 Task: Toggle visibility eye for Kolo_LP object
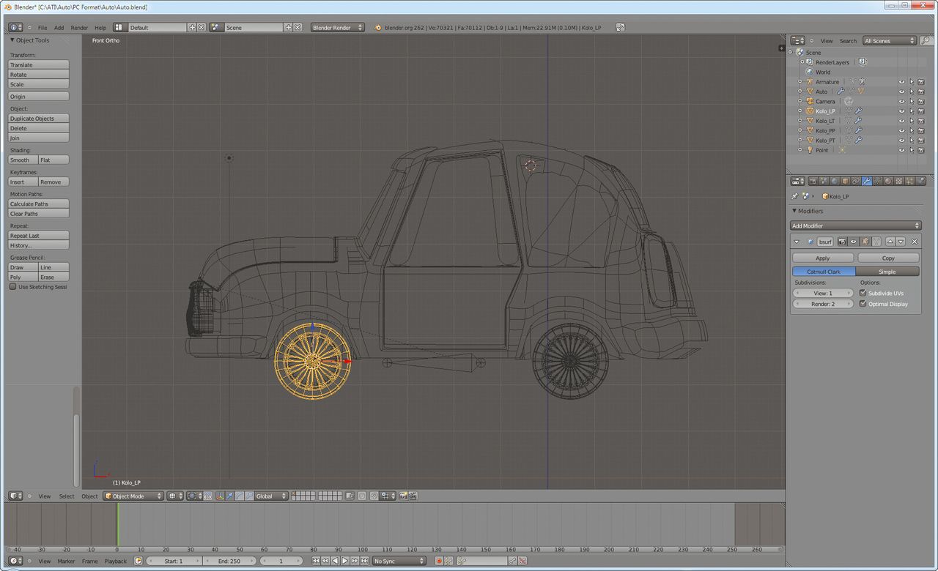point(902,111)
